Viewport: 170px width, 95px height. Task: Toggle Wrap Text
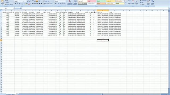46,1
